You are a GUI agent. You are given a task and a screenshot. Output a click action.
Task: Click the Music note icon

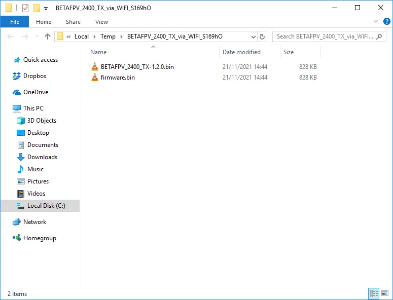21,169
